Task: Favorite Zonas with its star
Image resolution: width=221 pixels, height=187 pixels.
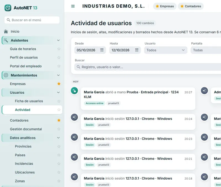Action: pyautogui.click(x=59, y=181)
